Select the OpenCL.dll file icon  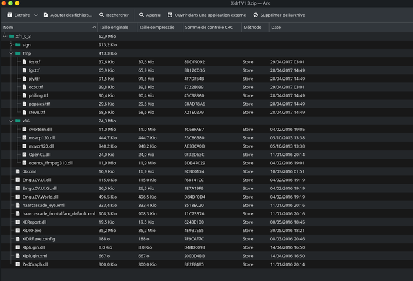click(24, 155)
